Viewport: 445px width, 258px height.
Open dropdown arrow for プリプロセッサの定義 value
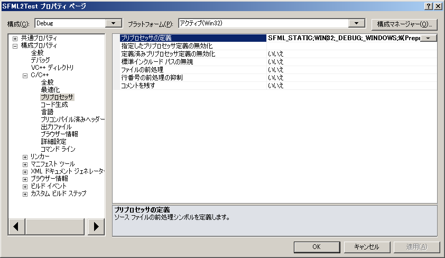tap(430, 38)
